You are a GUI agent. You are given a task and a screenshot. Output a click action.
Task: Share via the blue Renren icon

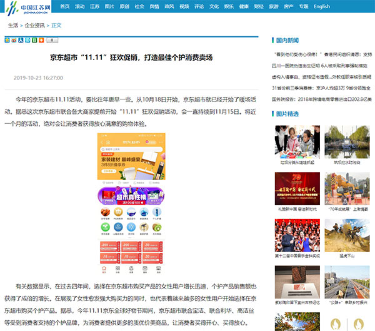(21, 40)
